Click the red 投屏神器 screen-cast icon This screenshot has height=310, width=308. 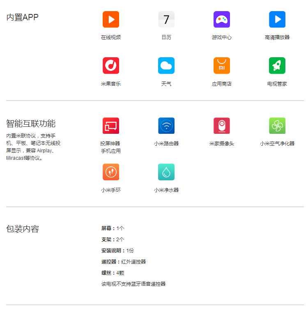[111, 126]
